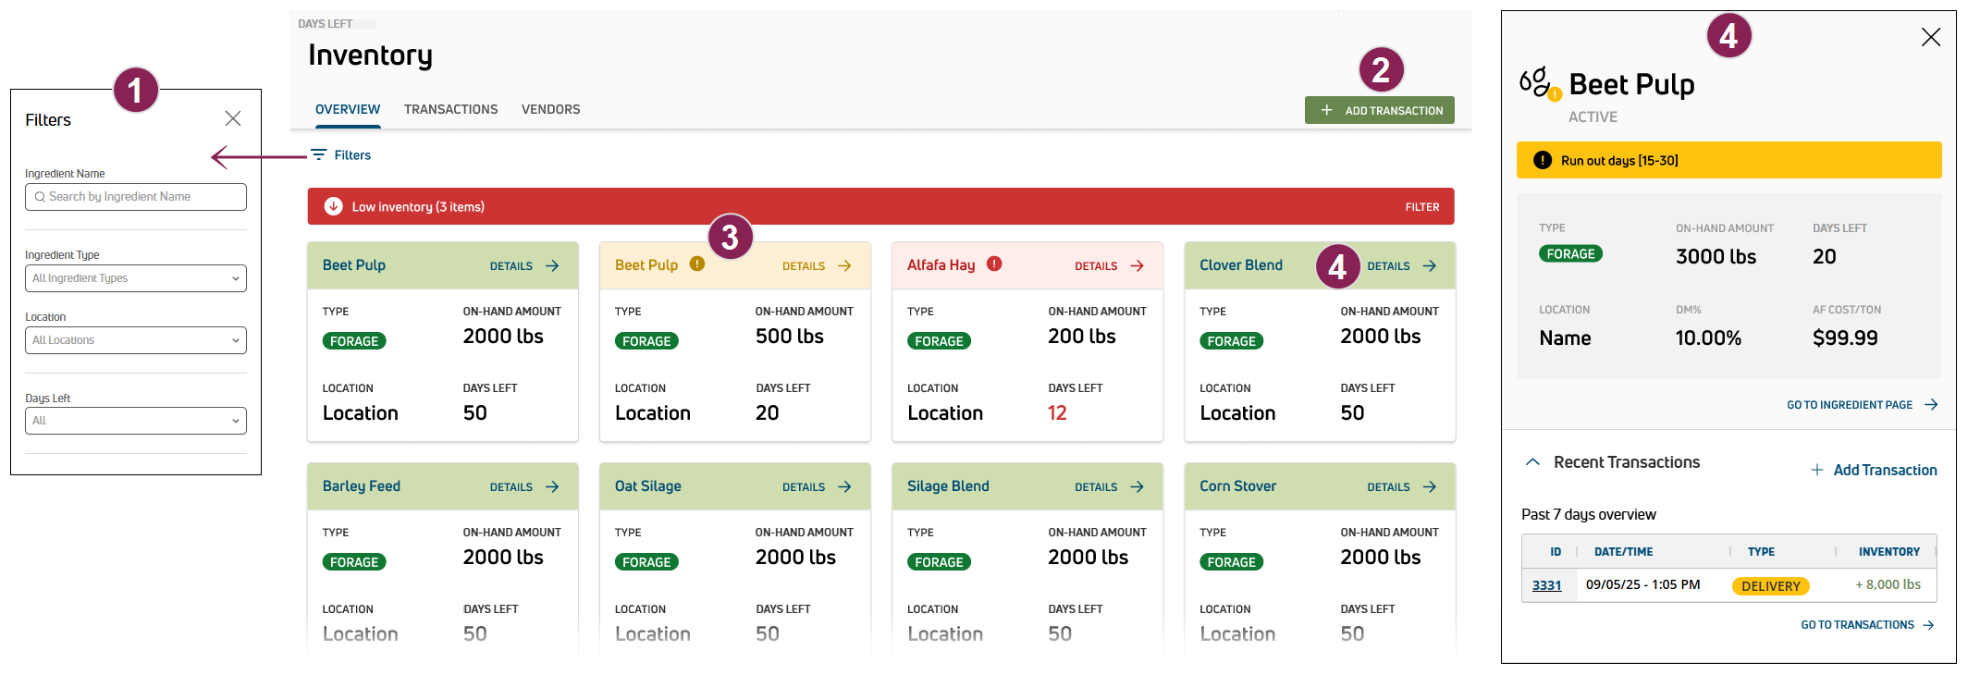The height and width of the screenshot is (675, 1968).
Task: Click Go To Ingredient Page link
Action: [x=1850, y=405]
